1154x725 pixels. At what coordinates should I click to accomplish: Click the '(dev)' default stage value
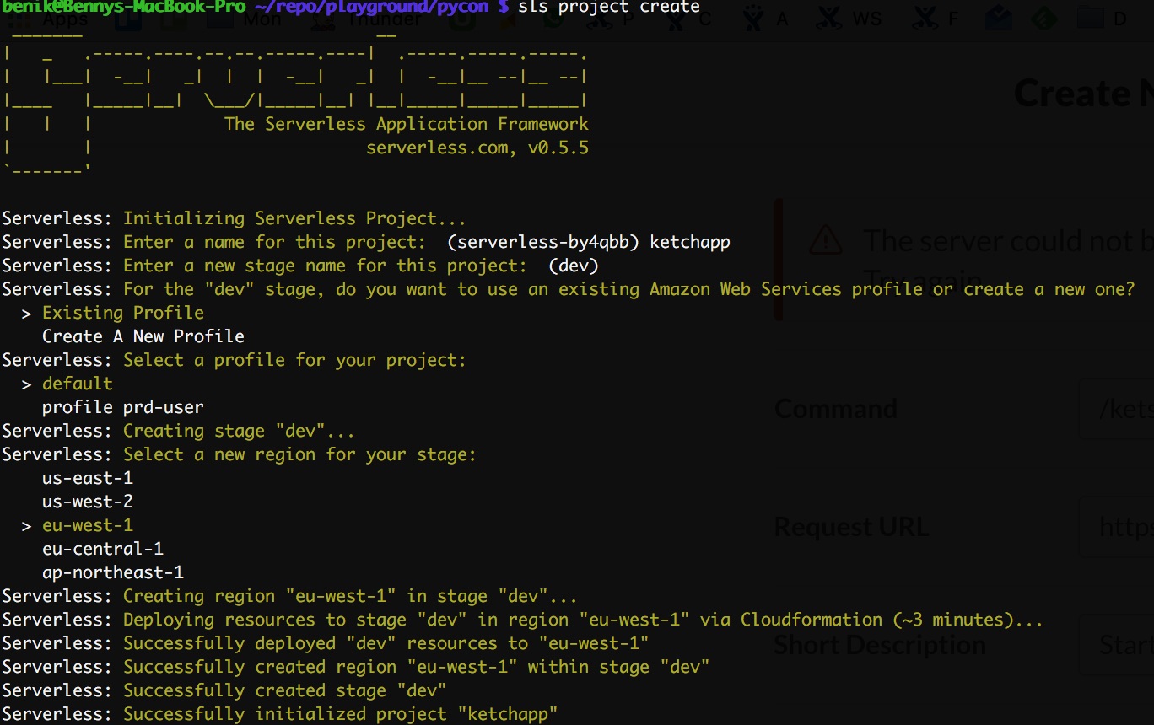tap(574, 266)
